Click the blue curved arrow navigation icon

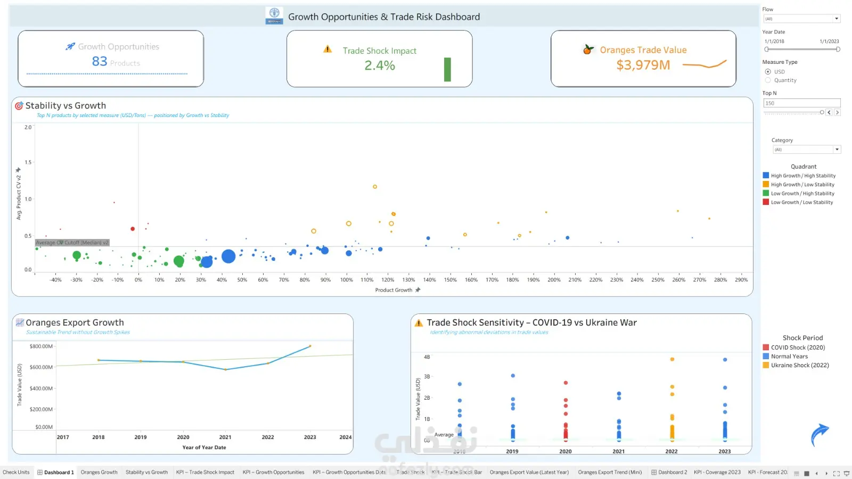click(x=820, y=434)
